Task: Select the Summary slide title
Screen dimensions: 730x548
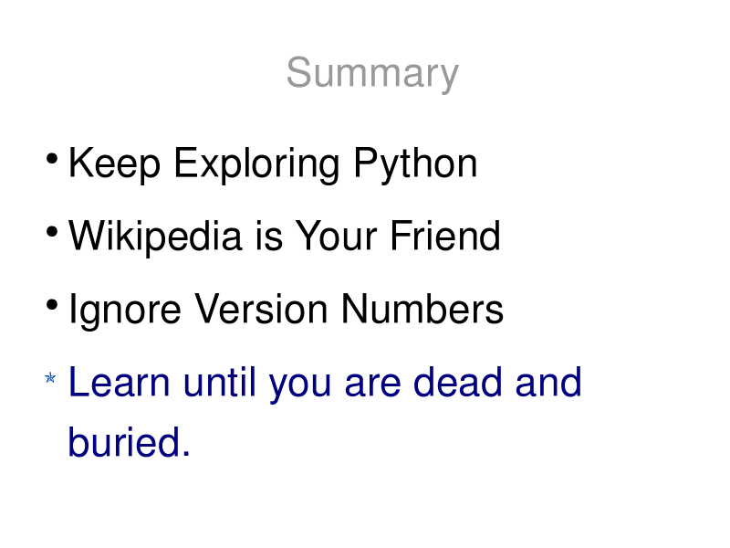Action: [372, 73]
